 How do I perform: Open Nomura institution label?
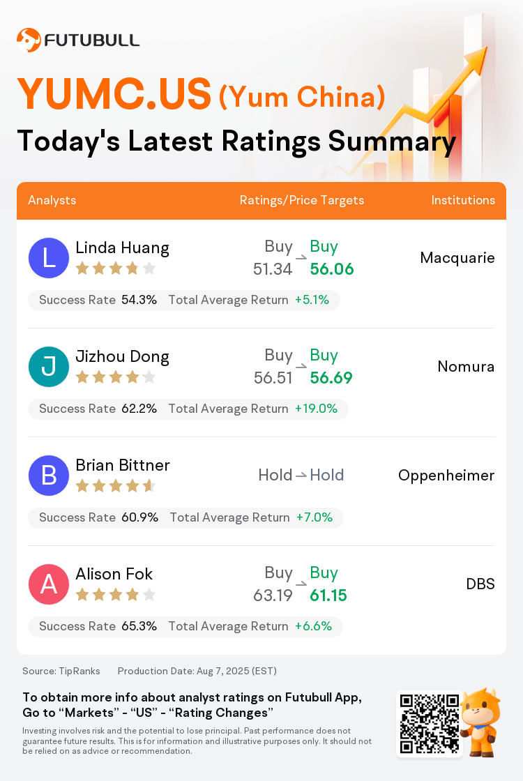click(467, 367)
